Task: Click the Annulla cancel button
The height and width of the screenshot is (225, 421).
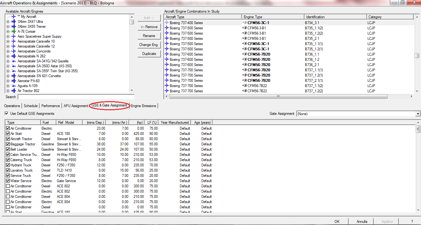Action: [362, 221]
